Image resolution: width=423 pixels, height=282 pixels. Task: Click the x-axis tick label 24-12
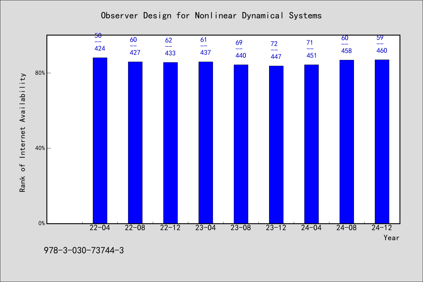coord(382,228)
